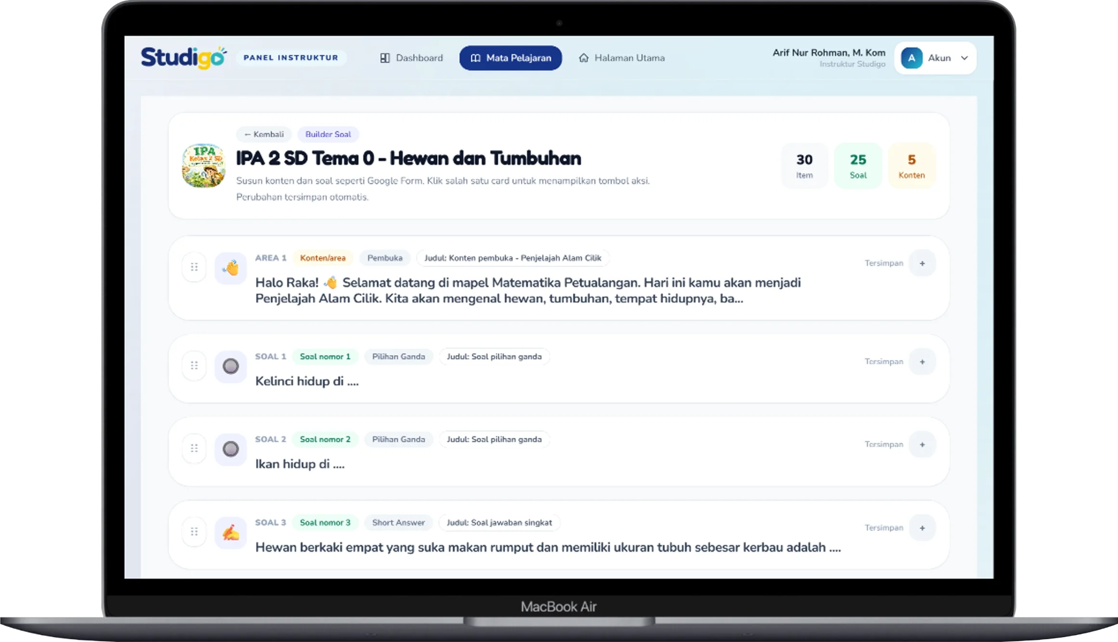Click the 'Ikan hidup di ....' question

[x=300, y=464]
